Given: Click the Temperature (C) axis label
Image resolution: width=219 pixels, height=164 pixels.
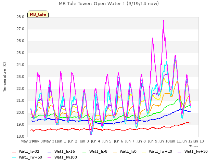Looking at the screenshot, I should 4,77.
